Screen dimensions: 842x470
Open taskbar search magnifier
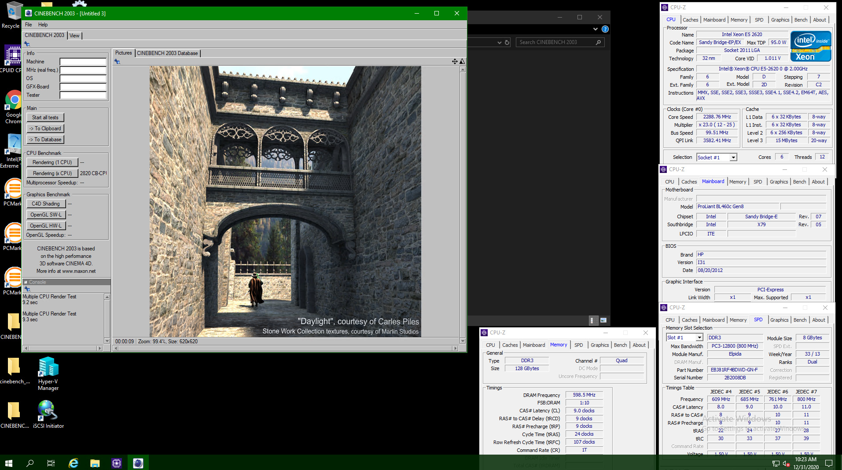30,463
